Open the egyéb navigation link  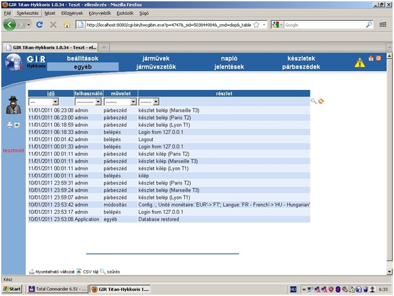[83, 67]
